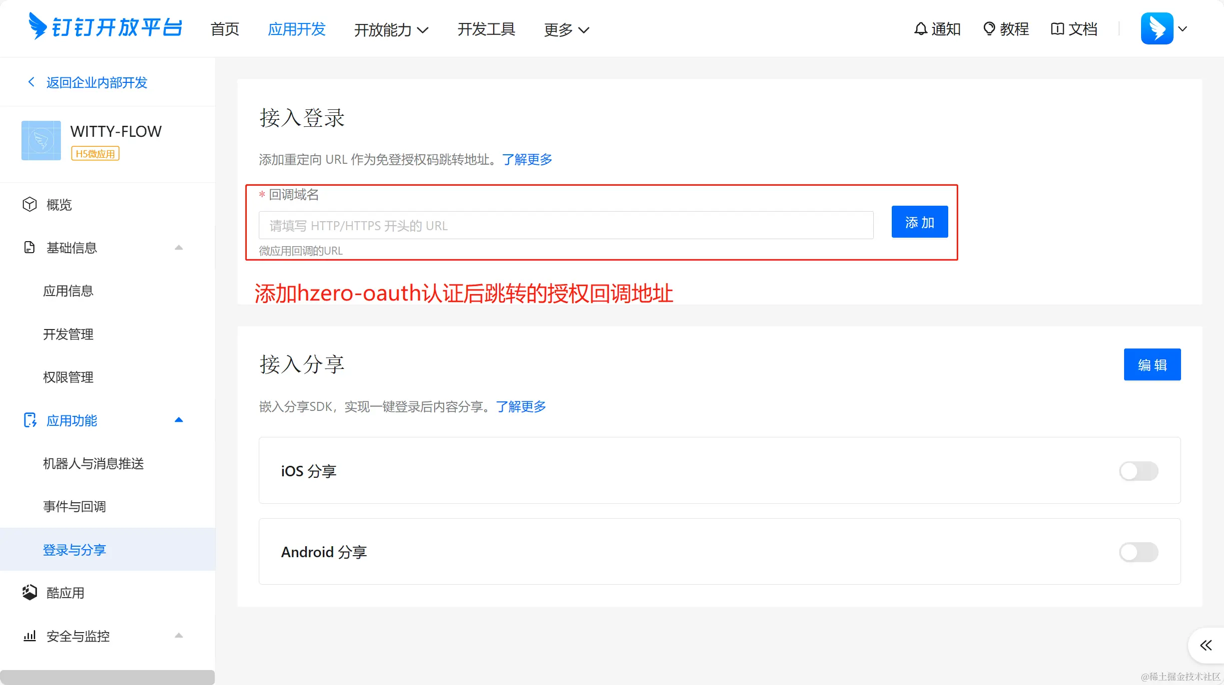This screenshot has height=685, width=1224.
Task: Click the WITTY-FLOW app thumbnail icon
Action: pyautogui.click(x=41, y=140)
